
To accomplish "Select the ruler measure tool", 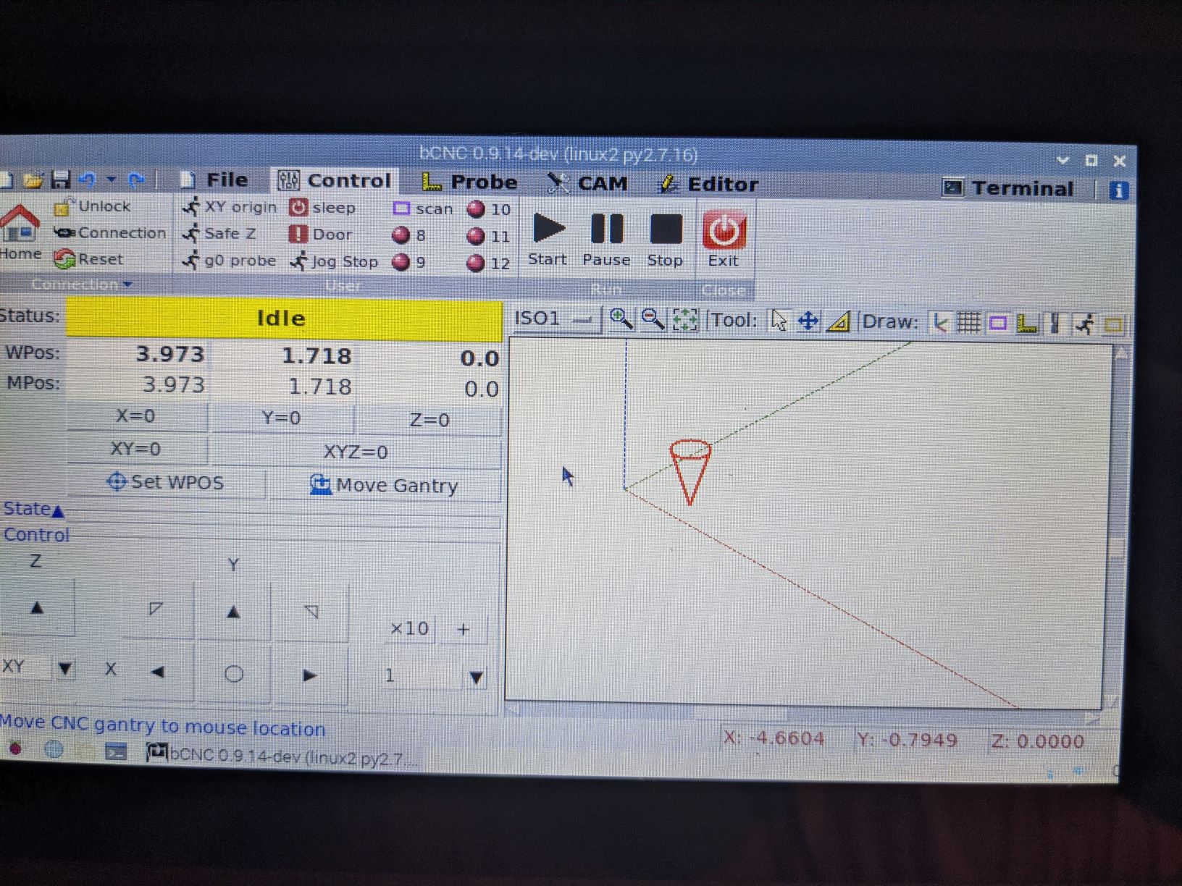I will tap(839, 321).
